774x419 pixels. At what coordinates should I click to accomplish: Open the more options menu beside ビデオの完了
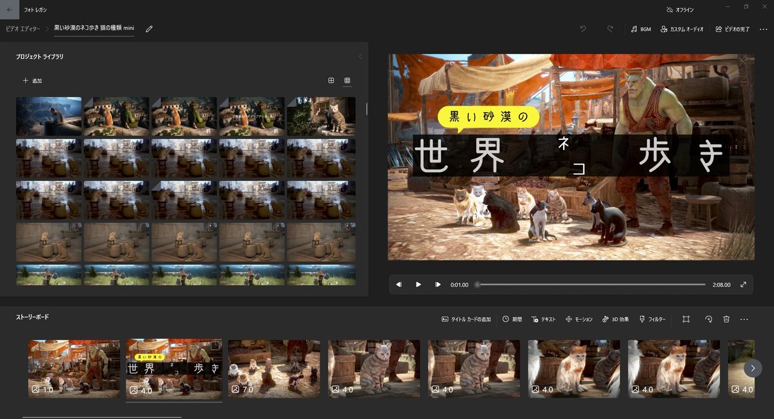(x=764, y=29)
